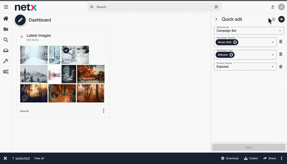This screenshot has width=287, height=164.
Task: Open the sidebar Search icon
Action: [6, 40]
